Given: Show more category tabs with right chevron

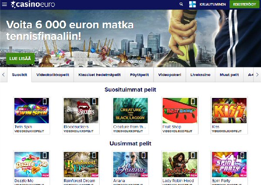Looking at the screenshot, I should pos(258,75).
